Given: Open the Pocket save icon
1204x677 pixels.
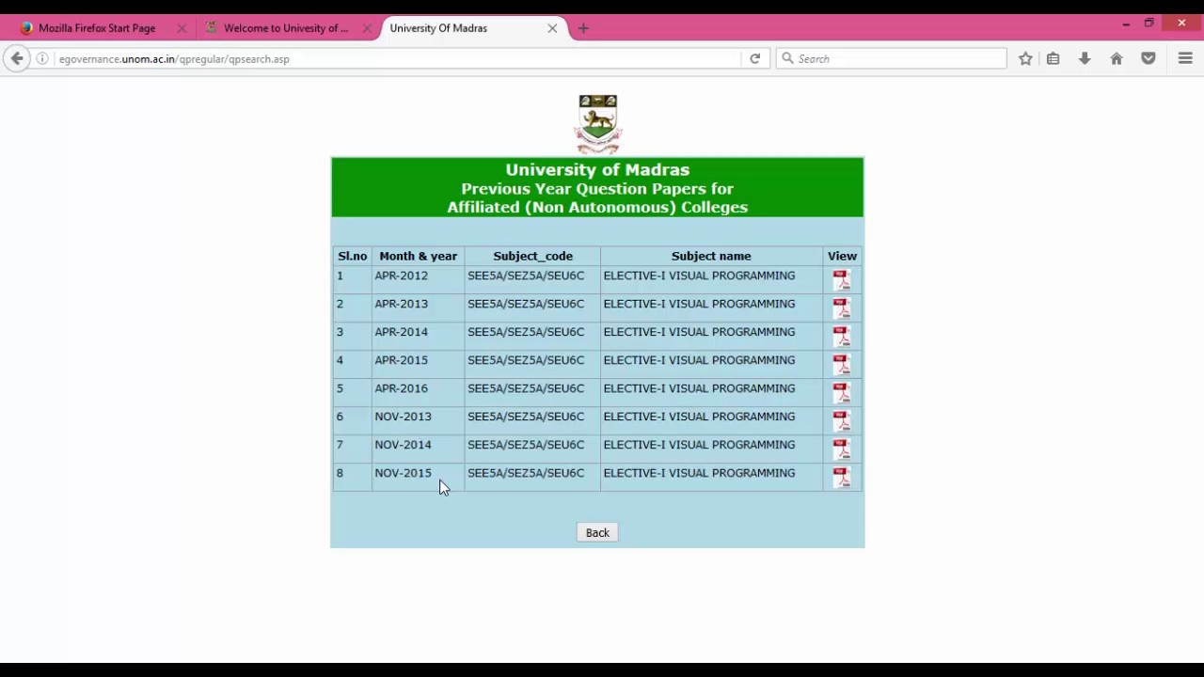Looking at the screenshot, I should (x=1149, y=58).
